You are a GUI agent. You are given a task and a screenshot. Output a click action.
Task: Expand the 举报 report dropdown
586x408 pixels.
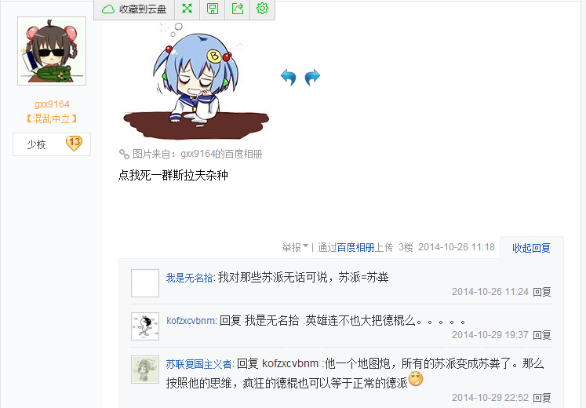(295, 247)
